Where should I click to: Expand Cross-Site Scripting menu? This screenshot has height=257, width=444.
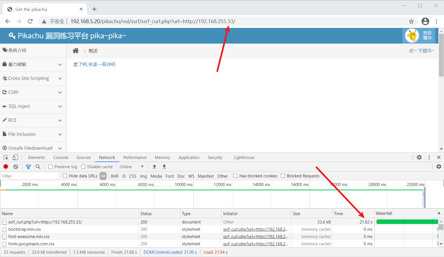[x=33, y=78]
